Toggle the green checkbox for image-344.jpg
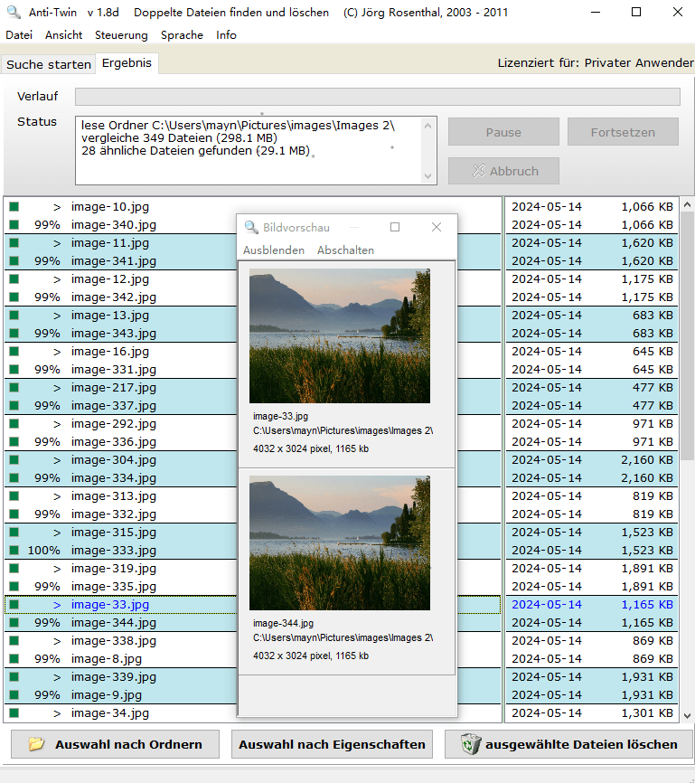This screenshot has height=783, width=695. pos(14,623)
